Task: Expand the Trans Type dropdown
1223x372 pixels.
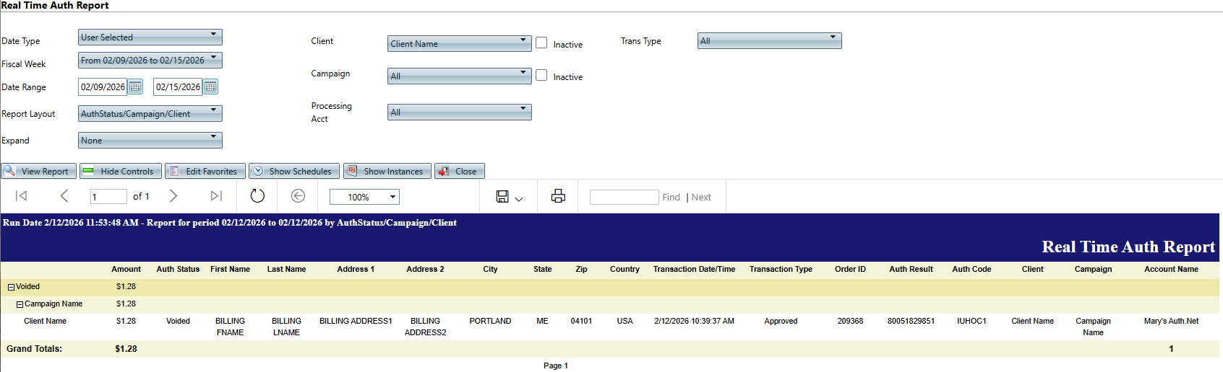Action: [x=769, y=40]
